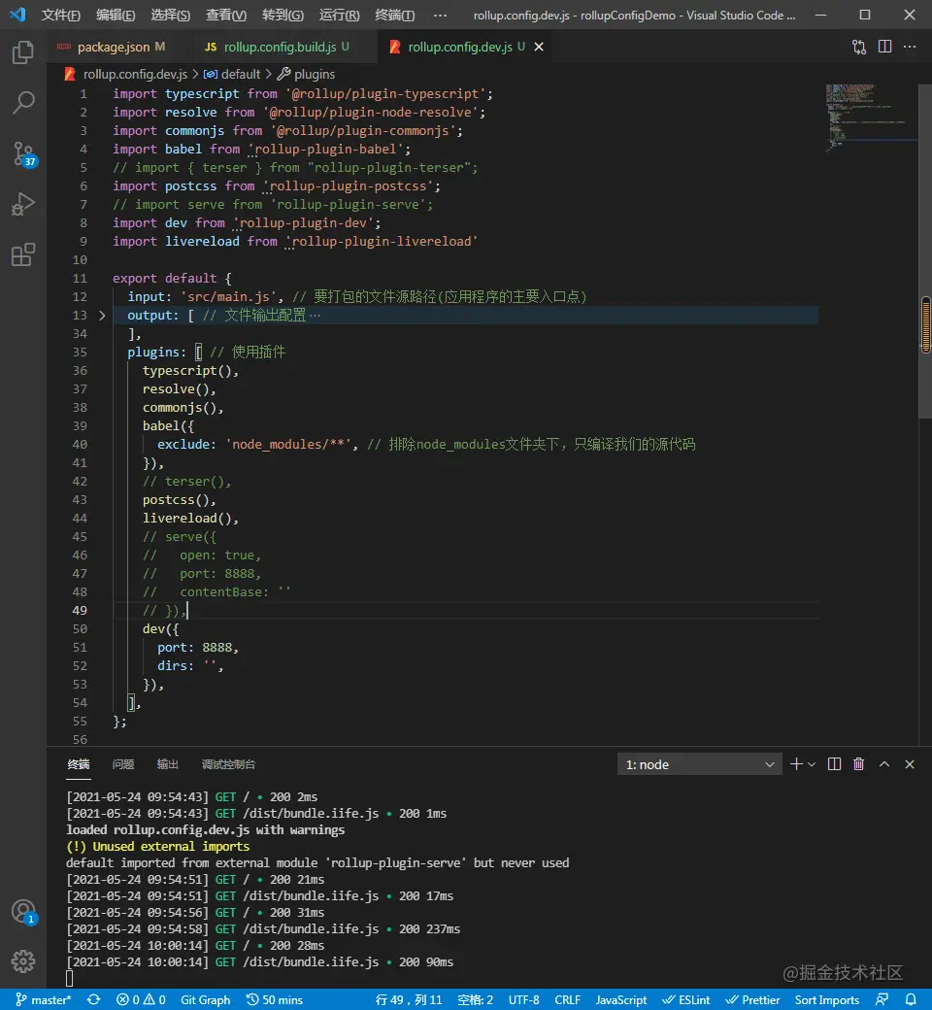Close the rollup.config.dev.js tab
Image resolution: width=932 pixels, height=1010 pixels.
[539, 47]
